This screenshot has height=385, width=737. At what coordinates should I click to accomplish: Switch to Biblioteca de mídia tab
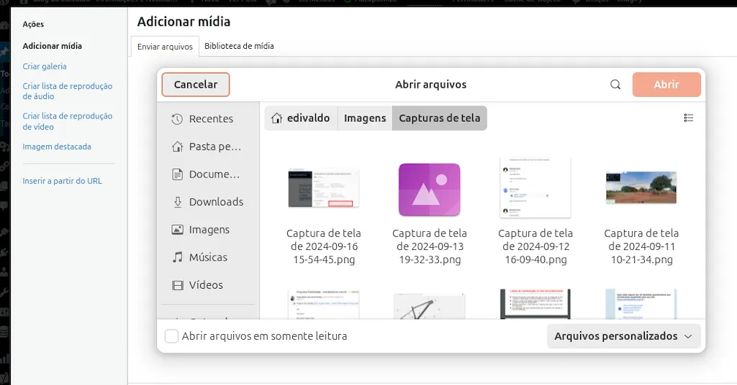(x=239, y=46)
